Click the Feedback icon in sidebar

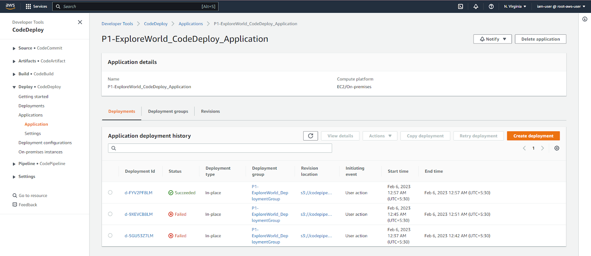click(x=15, y=205)
